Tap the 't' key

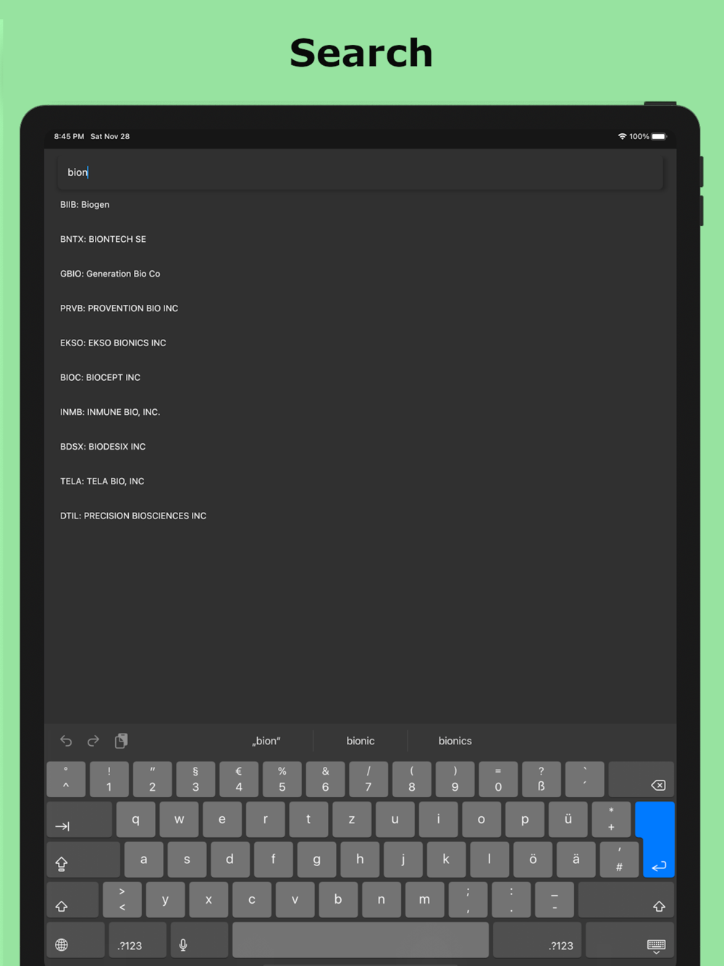point(308,819)
